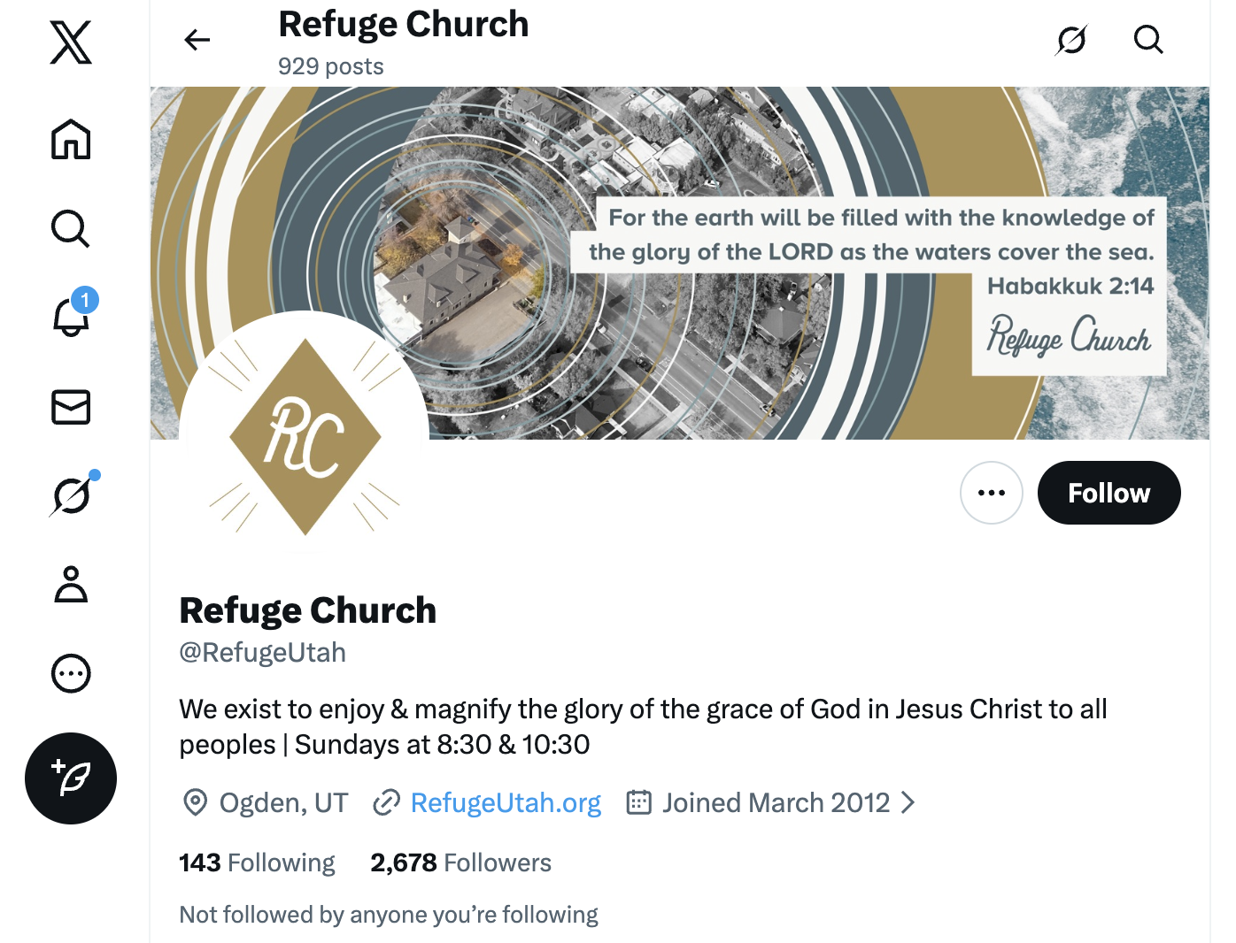This screenshot has width=1236, height=943.
Task: Open RefugeUtah.org website link
Action: 506,802
